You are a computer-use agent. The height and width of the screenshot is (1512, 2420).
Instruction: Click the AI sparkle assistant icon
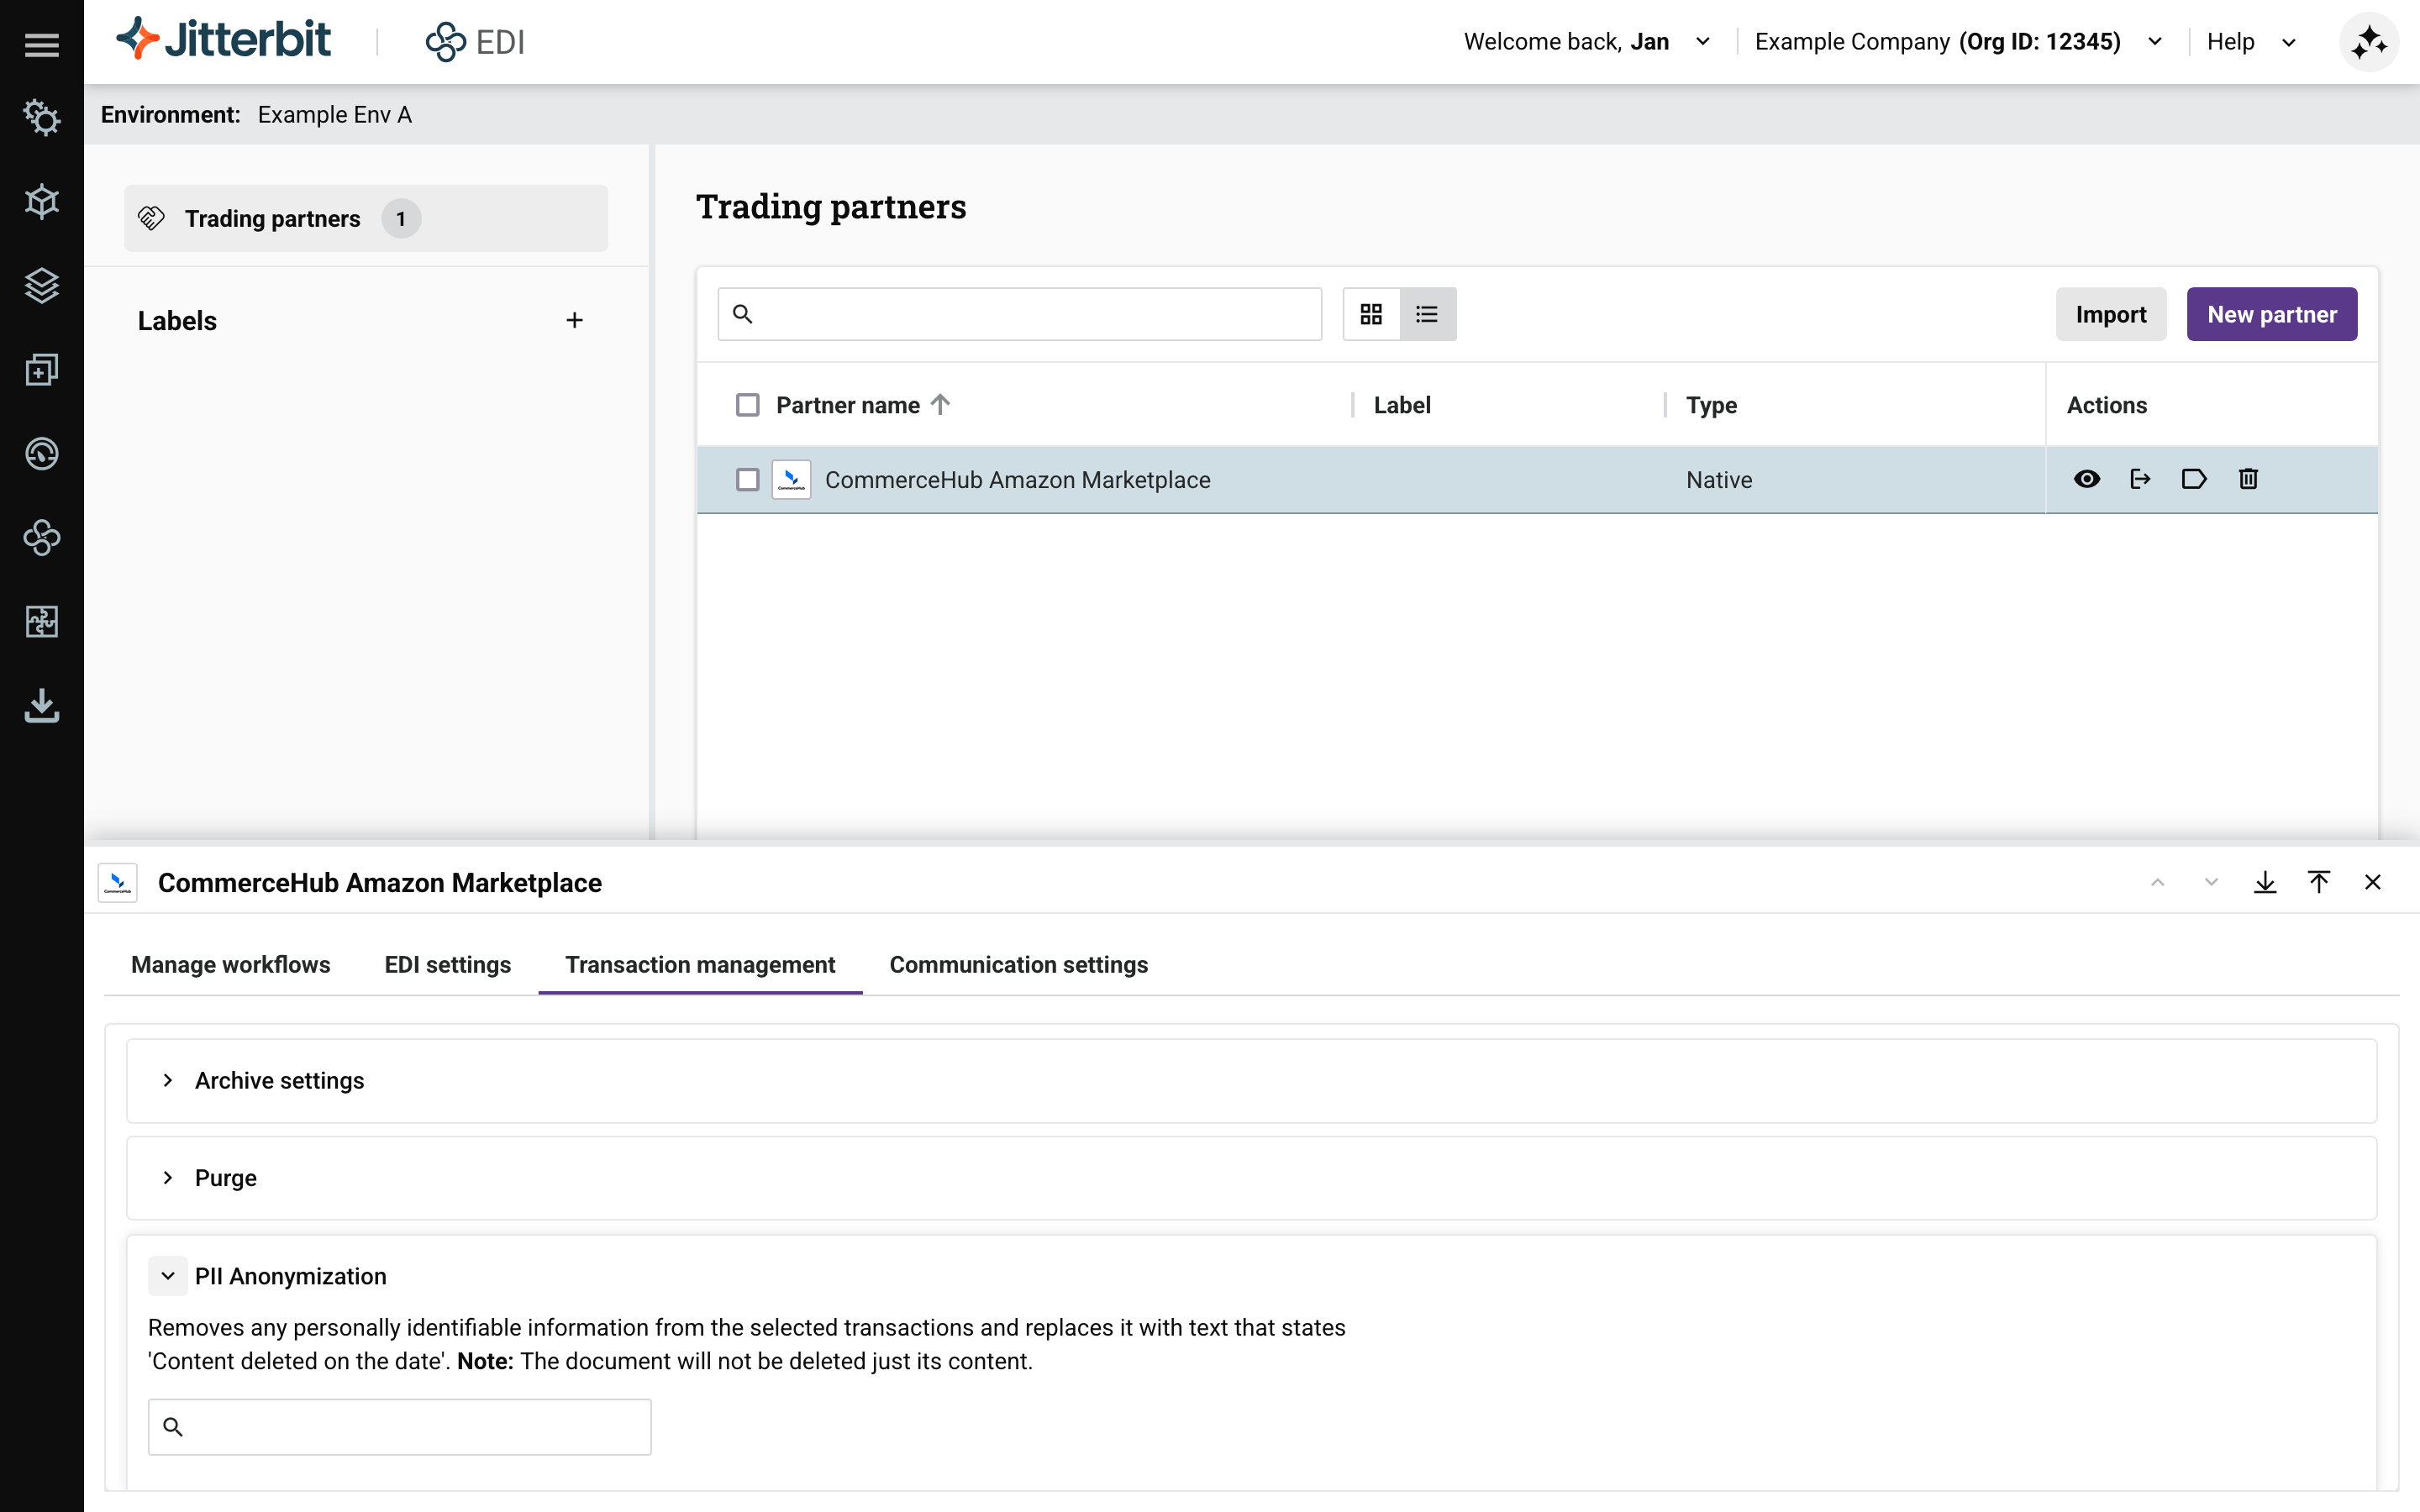point(2368,42)
